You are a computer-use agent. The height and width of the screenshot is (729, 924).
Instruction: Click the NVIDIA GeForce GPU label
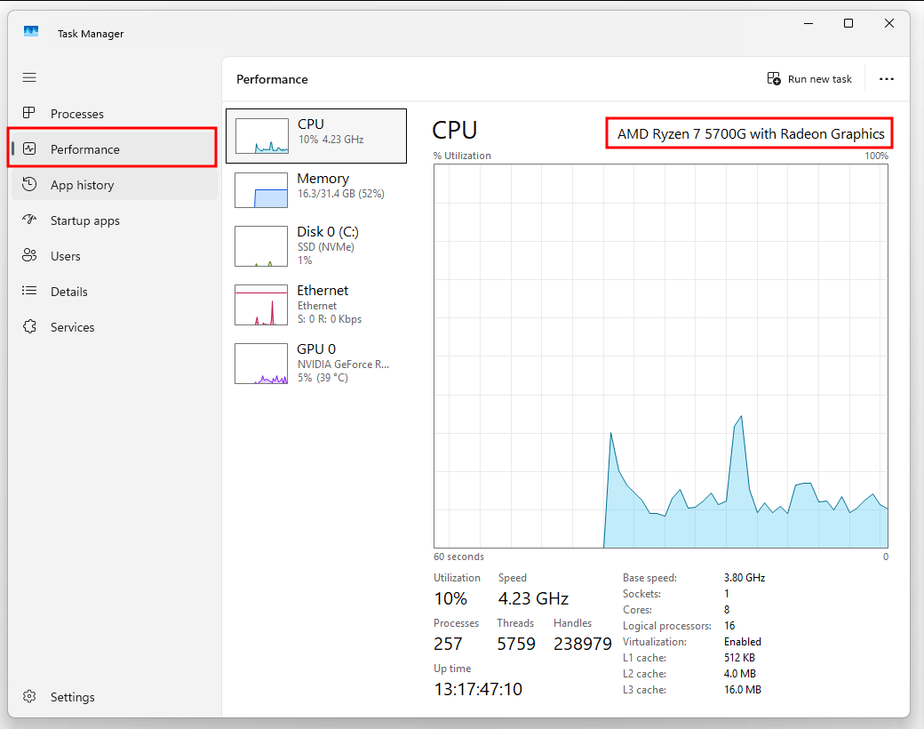(343, 364)
